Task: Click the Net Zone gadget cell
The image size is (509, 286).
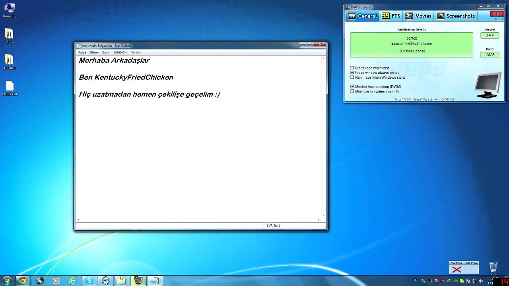Action: point(471,270)
